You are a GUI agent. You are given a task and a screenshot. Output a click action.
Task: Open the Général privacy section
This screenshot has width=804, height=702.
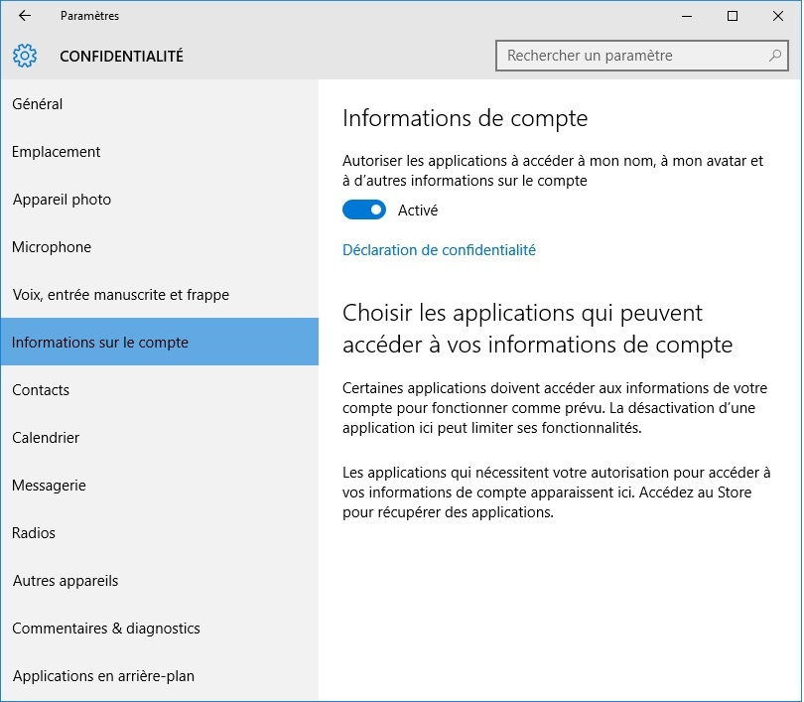(x=160, y=104)
